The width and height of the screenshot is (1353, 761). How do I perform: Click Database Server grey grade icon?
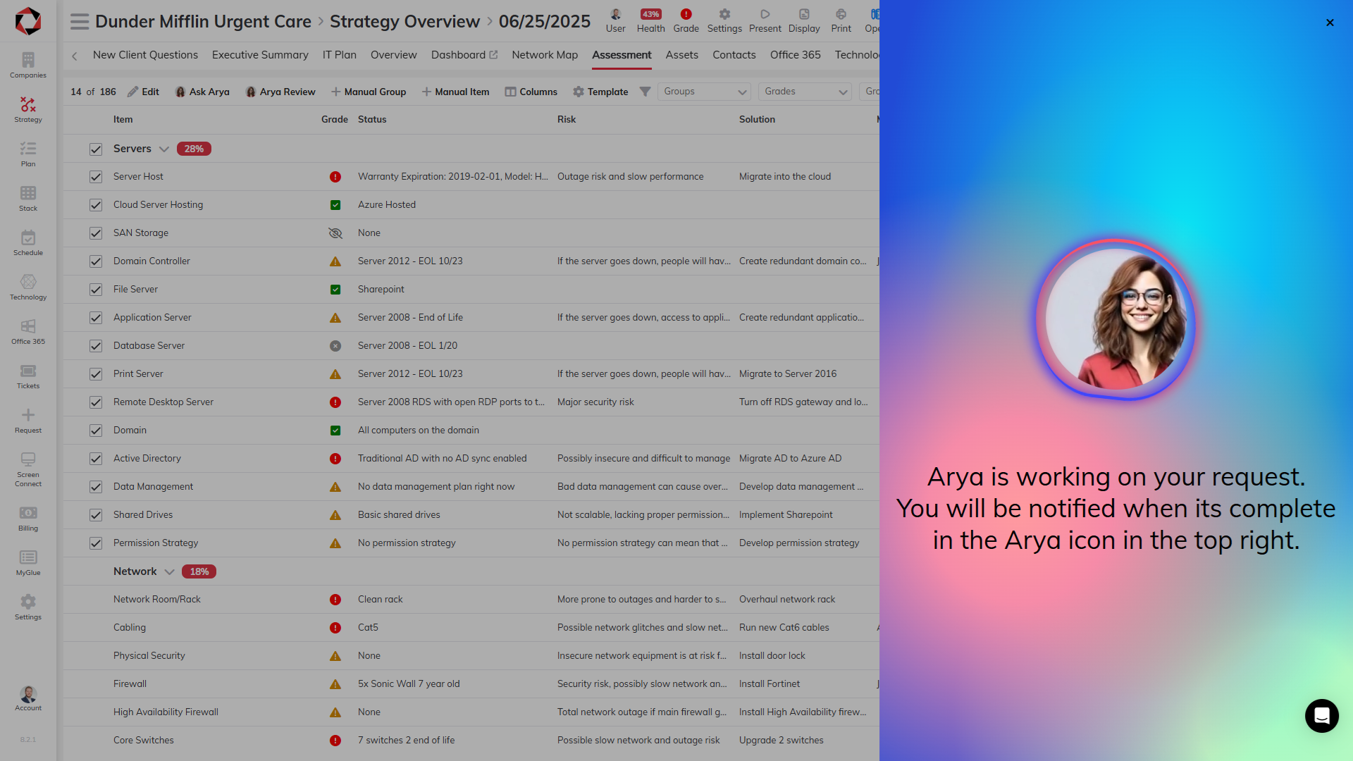(x=335, y=346)
